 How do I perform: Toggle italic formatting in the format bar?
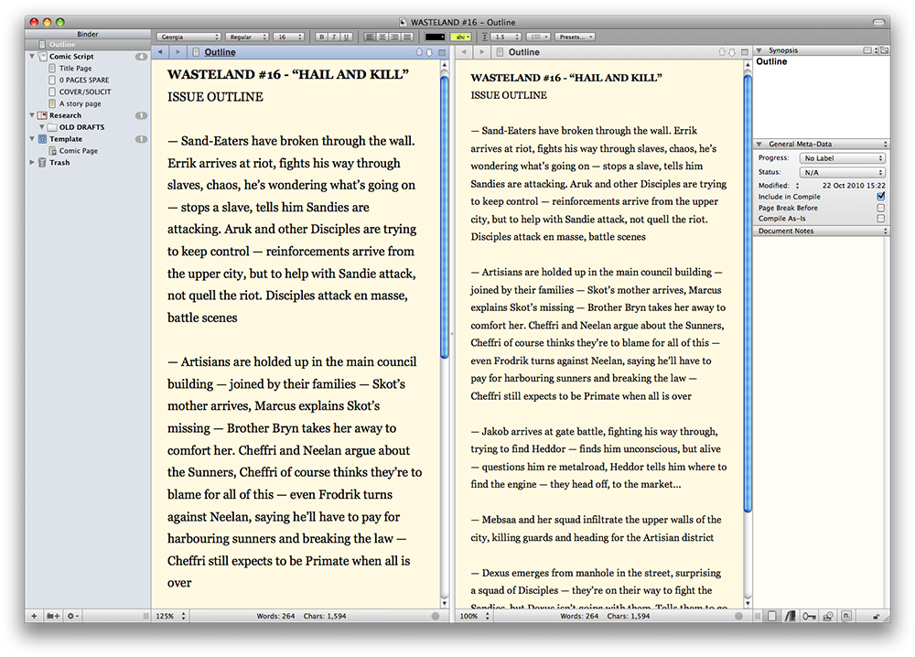coord(333,38)
